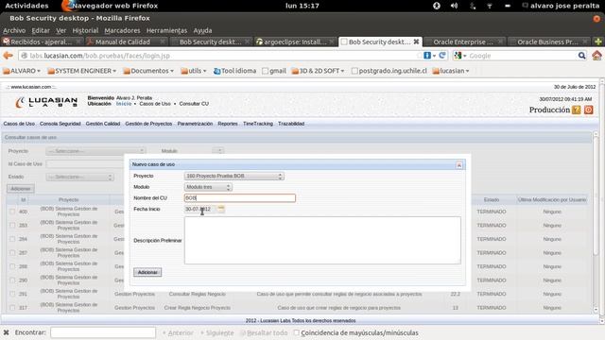Close the find bar with X icon
605x340 pixels.
[x=7, y=332]
